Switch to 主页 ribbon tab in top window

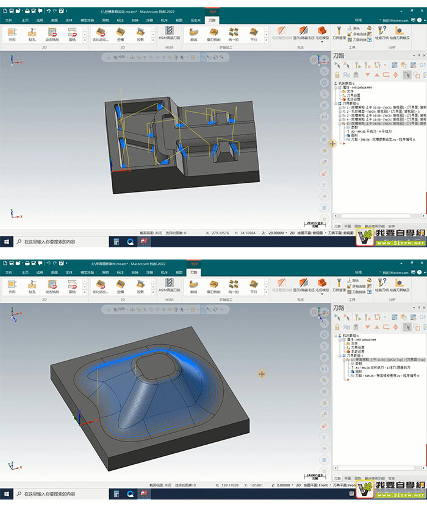(25, 20)
